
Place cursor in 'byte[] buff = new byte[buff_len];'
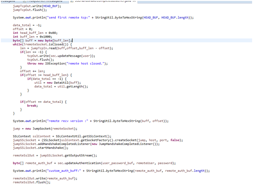43,41
